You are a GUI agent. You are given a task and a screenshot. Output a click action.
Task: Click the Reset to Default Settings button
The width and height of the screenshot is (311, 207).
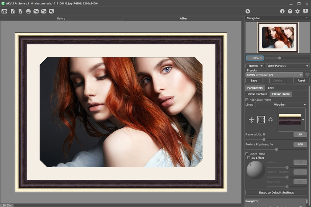click(276, 193)
